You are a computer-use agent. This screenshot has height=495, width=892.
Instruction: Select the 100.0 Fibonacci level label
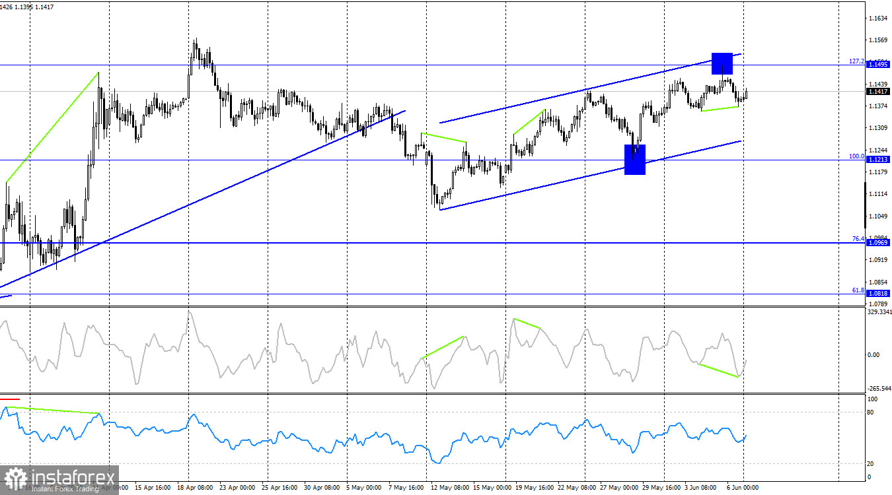(x=856, y=156)
